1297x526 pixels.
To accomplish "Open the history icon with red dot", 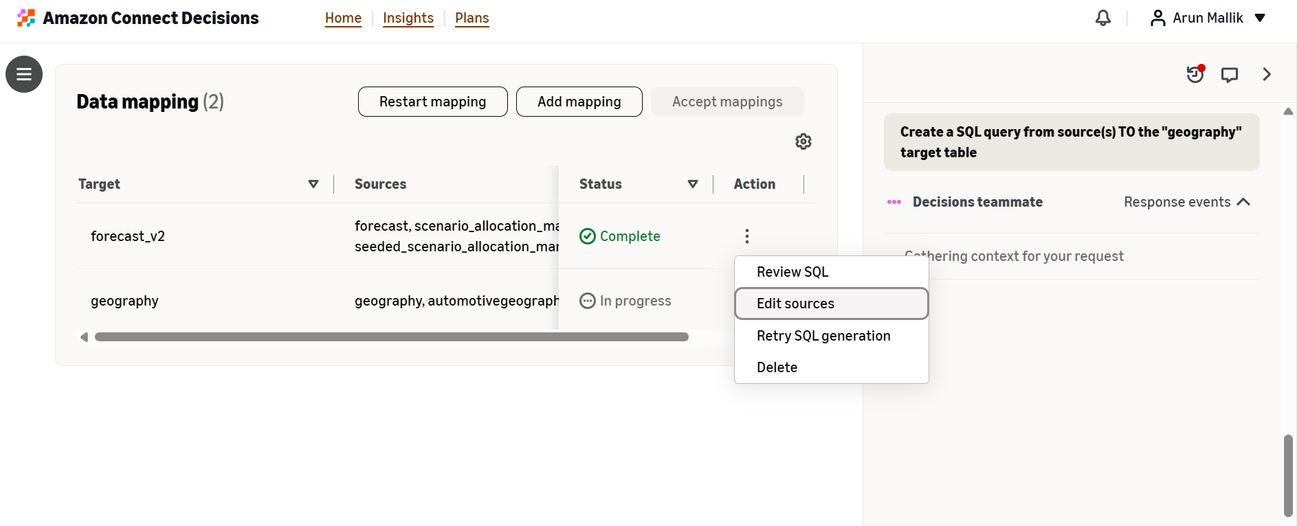I will (x=1196, y=74).
